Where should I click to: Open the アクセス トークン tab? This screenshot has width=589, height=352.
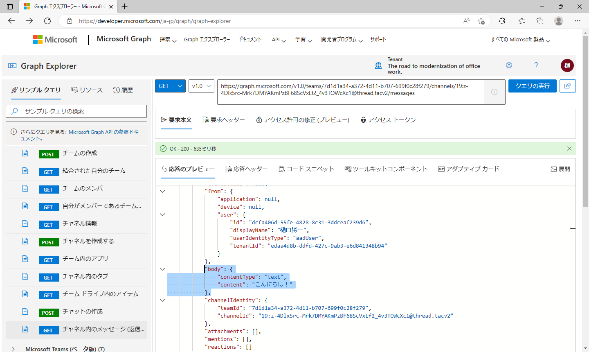tap(388, 120)
